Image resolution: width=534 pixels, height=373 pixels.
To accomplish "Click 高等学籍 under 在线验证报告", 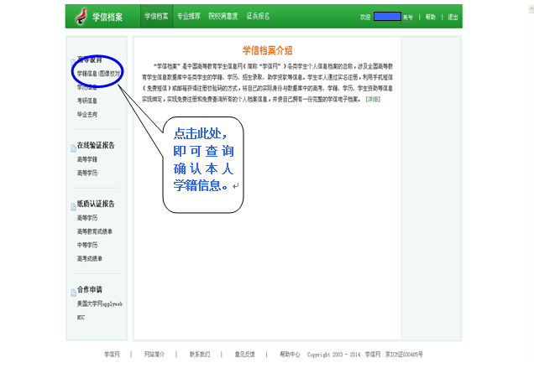I will point(87,158).
